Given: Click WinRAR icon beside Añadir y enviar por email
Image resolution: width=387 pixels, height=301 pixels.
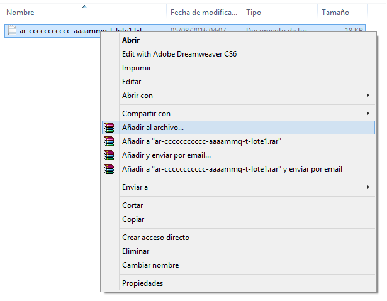Looking at the screenshot, I should (x=109, y=155).
